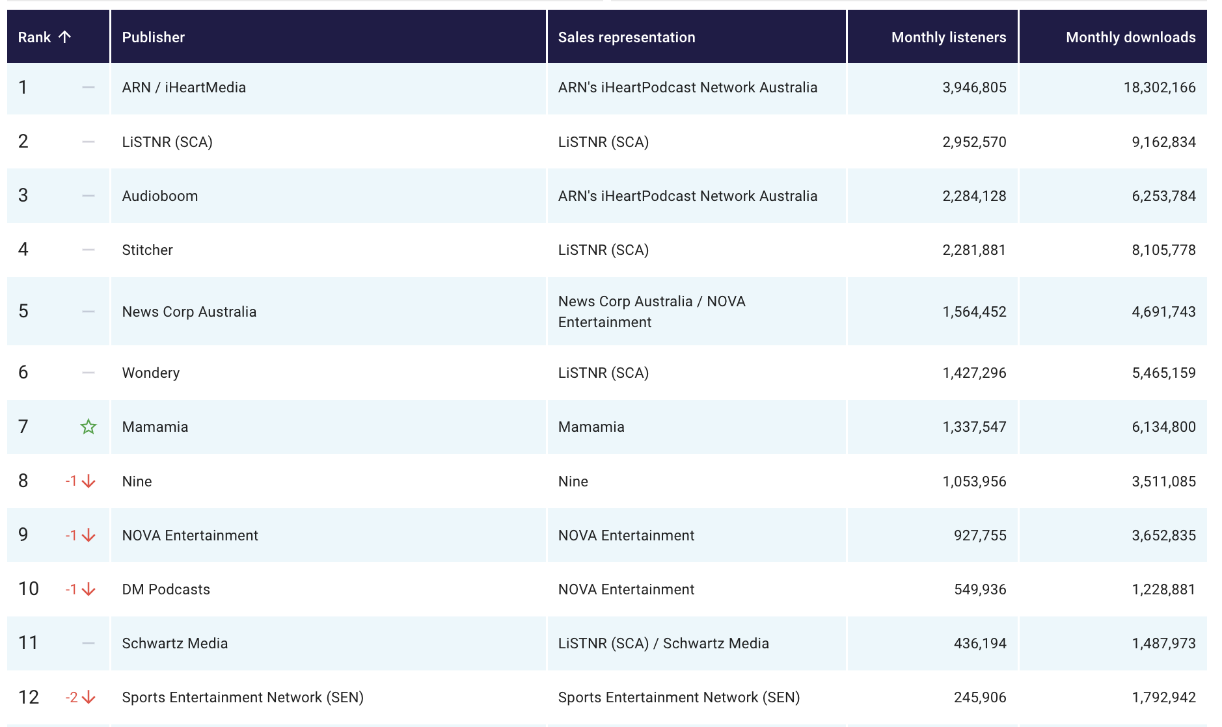Select Mamamia in the Publisher column
The image size is (1222, 727).
tap(156, 427)
